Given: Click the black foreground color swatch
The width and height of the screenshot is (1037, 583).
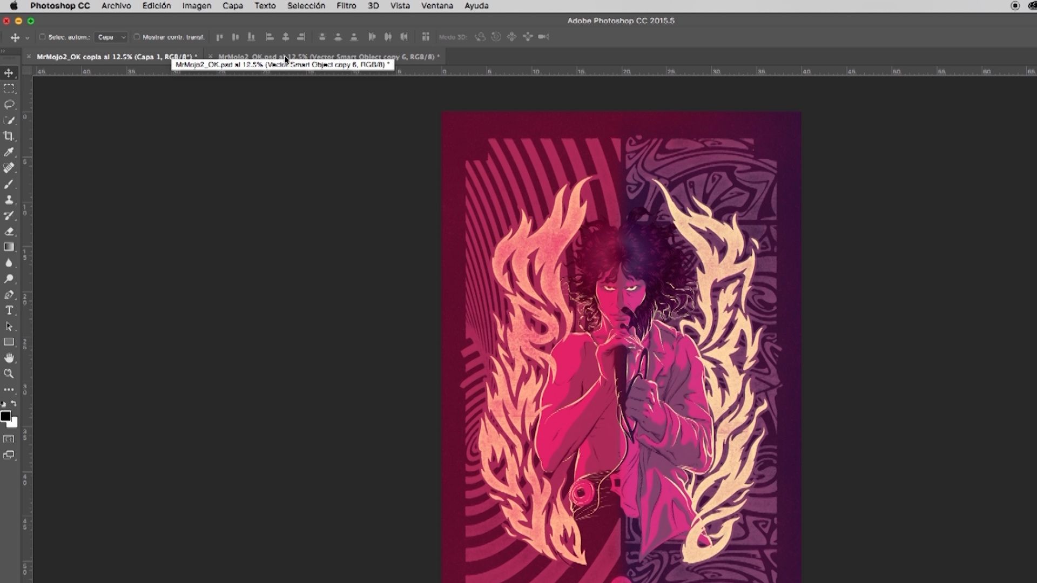Looking at the screenshot, I should coord(5,416).
